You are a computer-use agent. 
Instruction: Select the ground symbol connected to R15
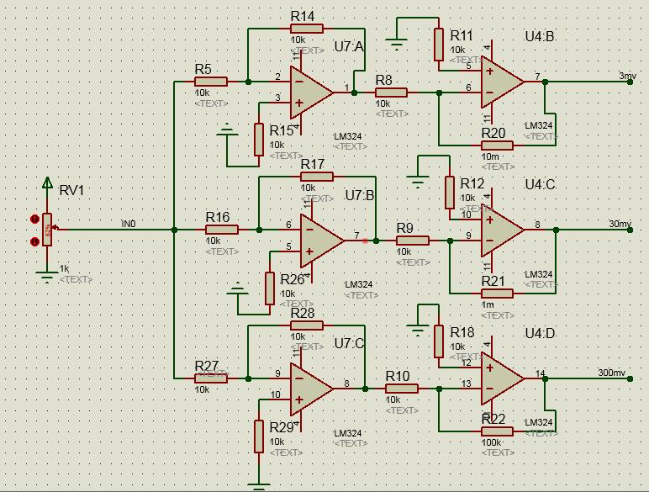point(227,130)
